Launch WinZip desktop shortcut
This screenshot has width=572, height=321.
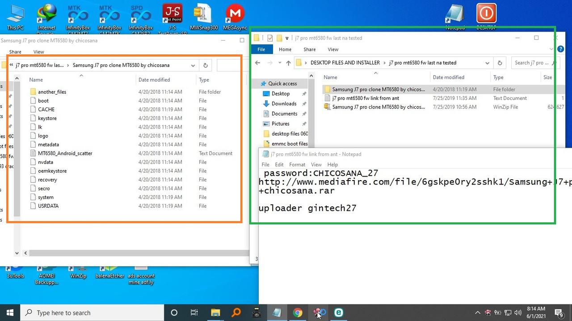tap(78, 273)
